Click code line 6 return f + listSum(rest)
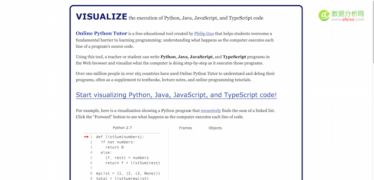The height and width of the screenshot is (180, 374). coord(132,163)
